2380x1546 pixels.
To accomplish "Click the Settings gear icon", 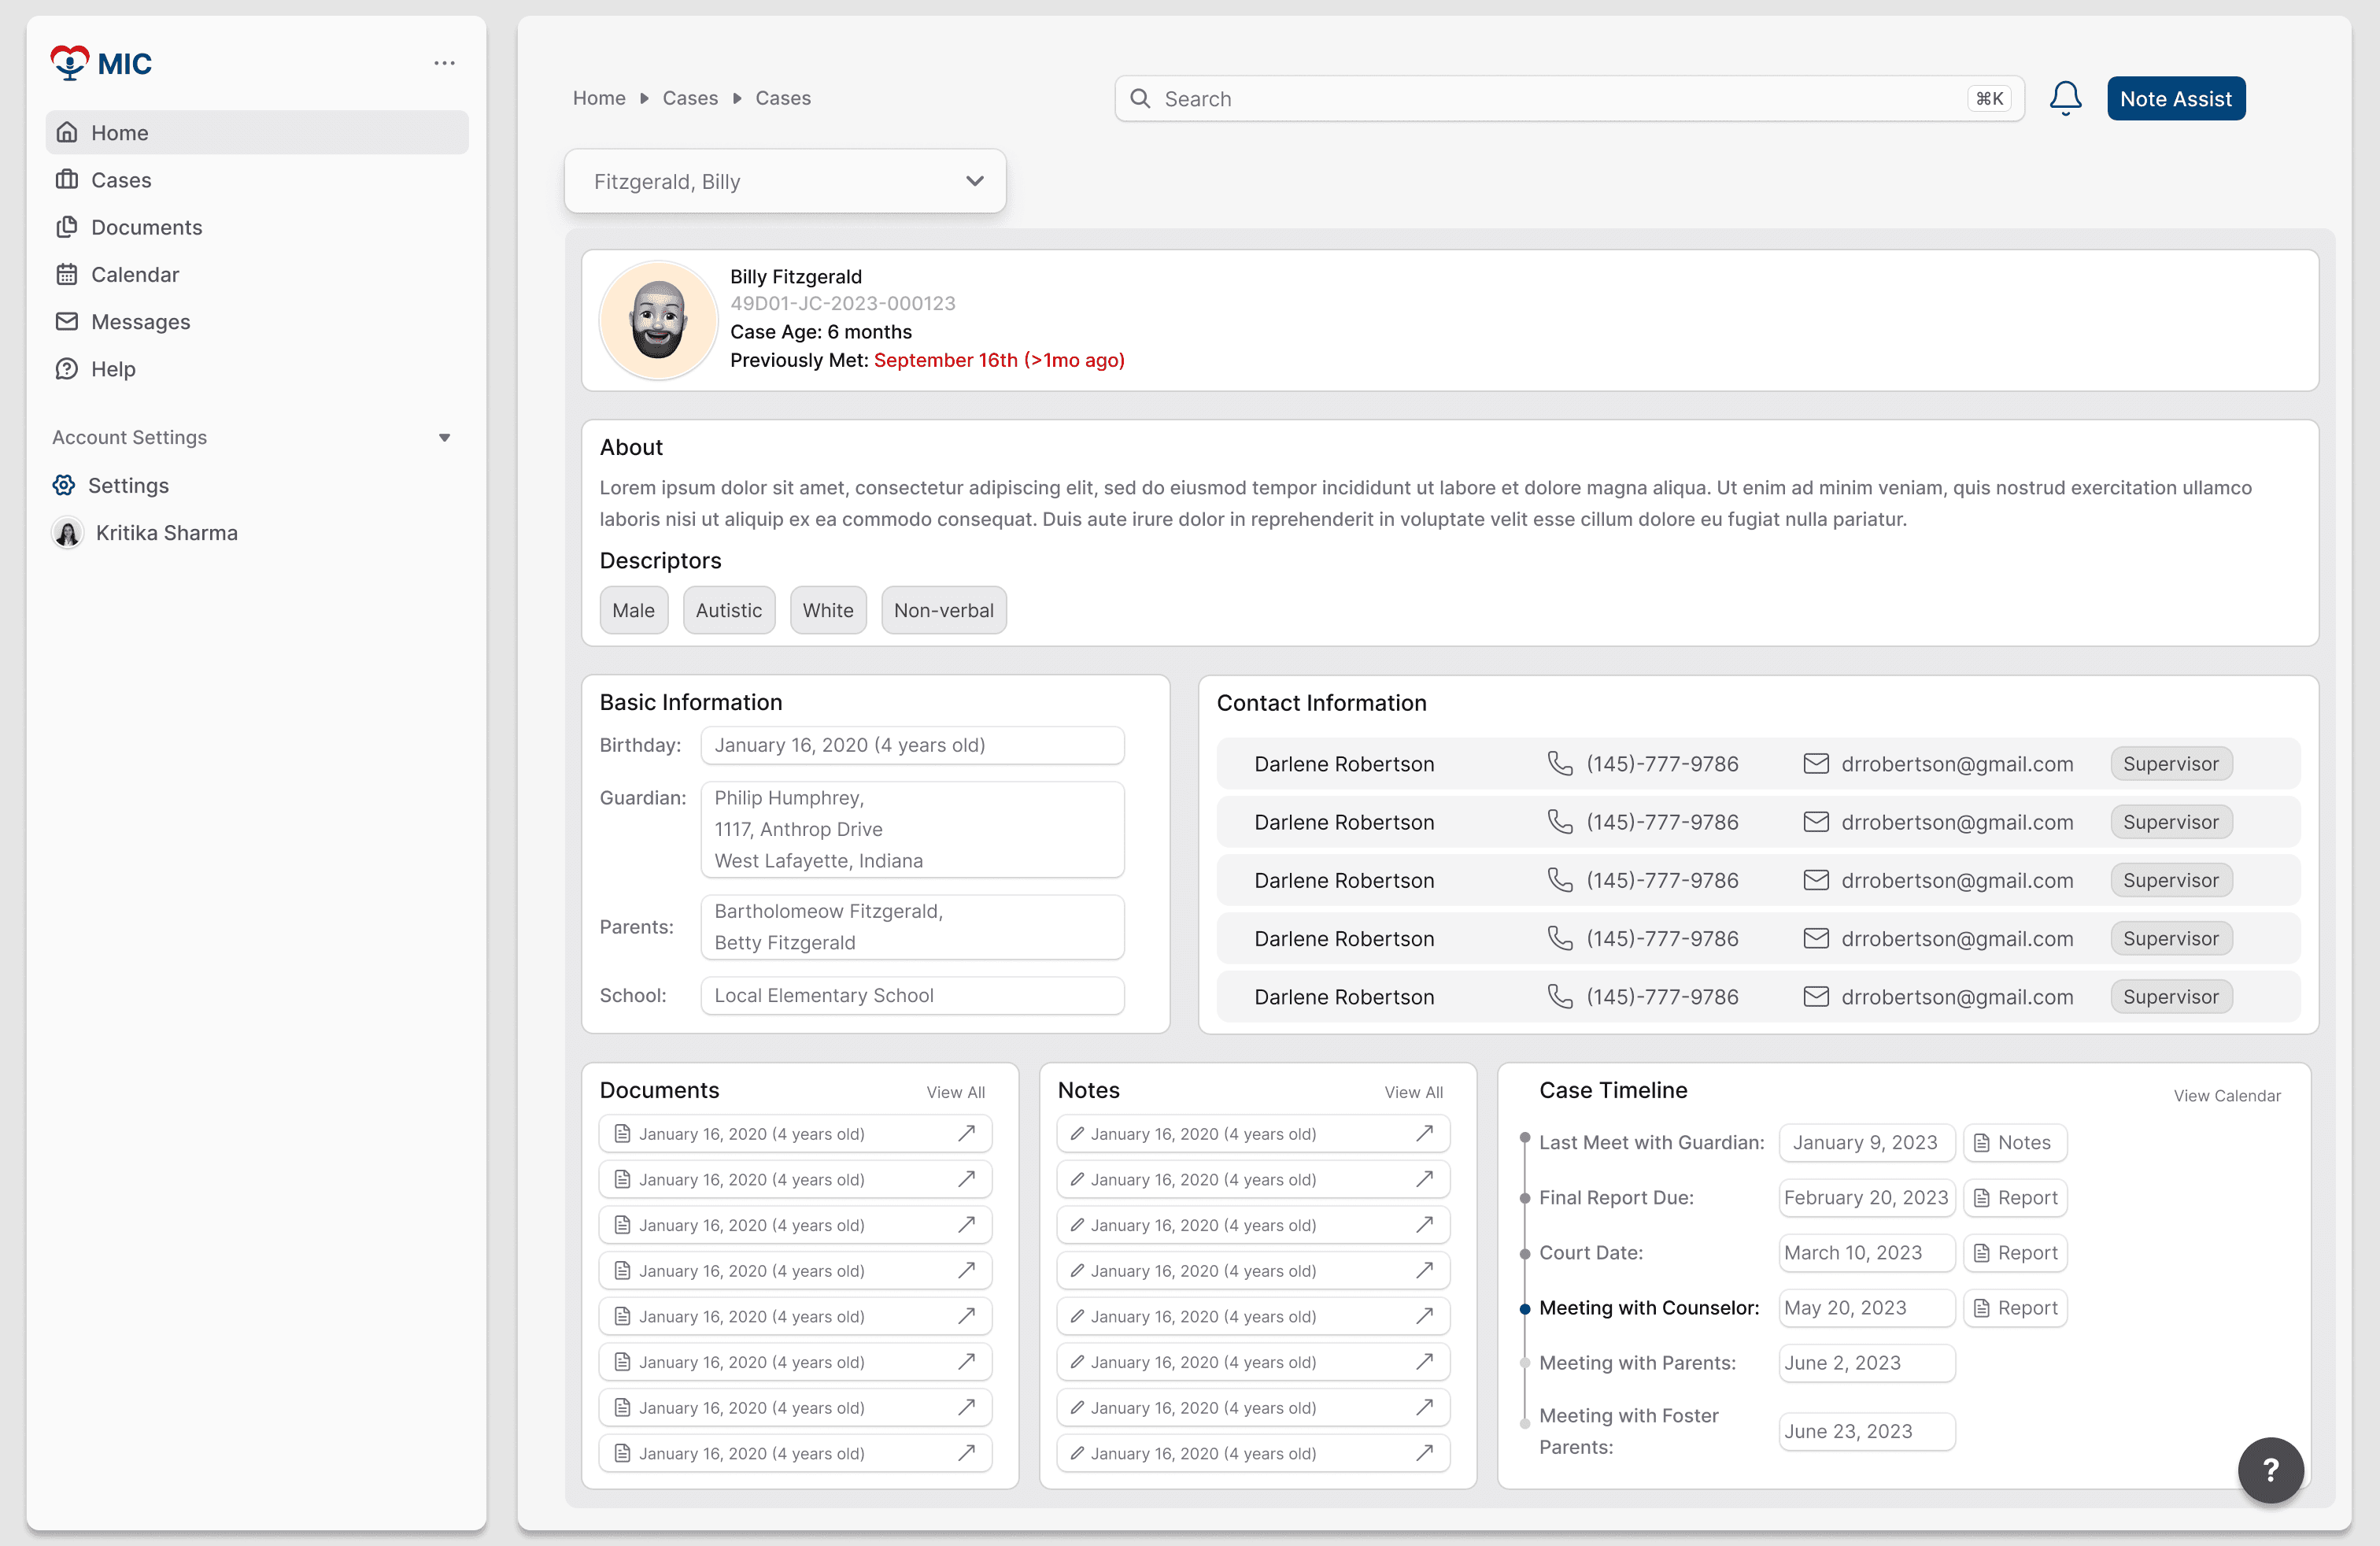I will (x=64, y=485).
